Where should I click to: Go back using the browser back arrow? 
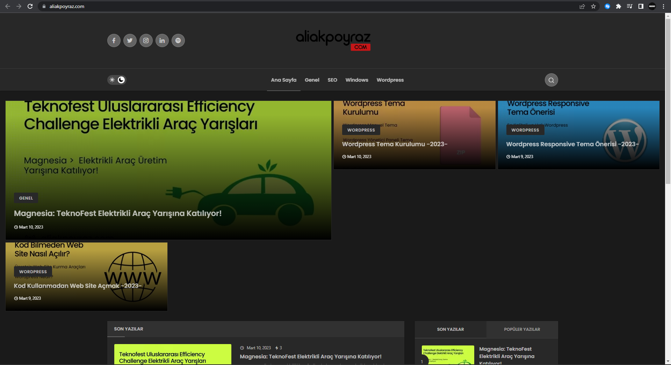(8, 6)
